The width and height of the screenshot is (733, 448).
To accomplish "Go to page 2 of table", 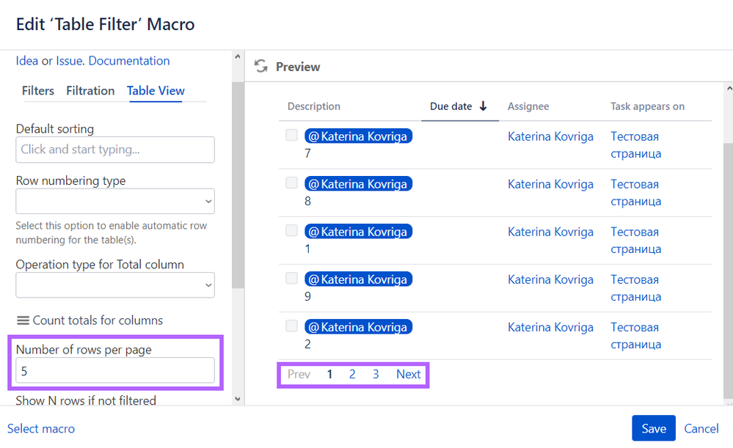I will pyautogui.click(x=352, y=375).
